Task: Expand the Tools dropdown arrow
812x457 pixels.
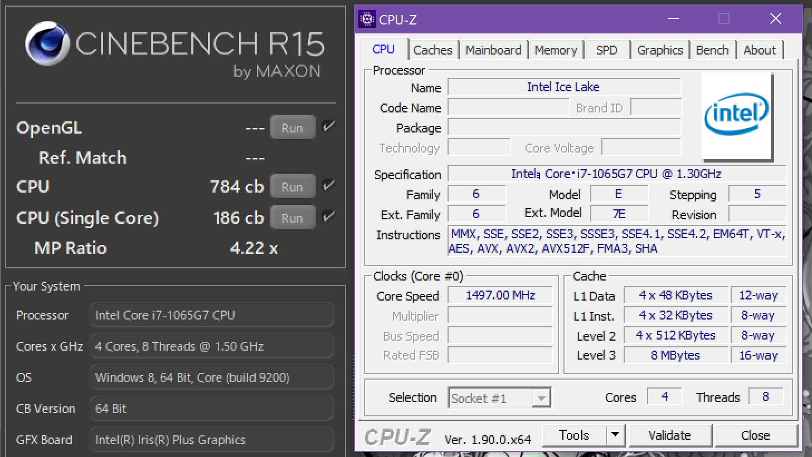Action: pos(615,435)
